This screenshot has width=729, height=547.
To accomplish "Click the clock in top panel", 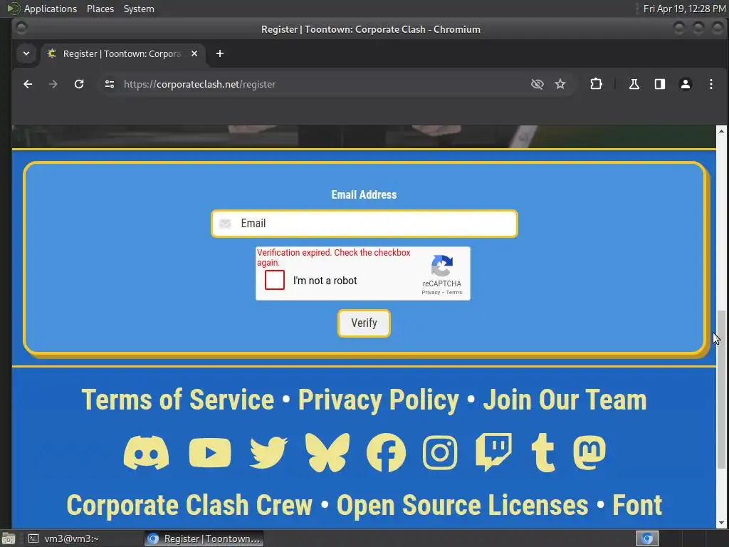I will coord(684,9).
